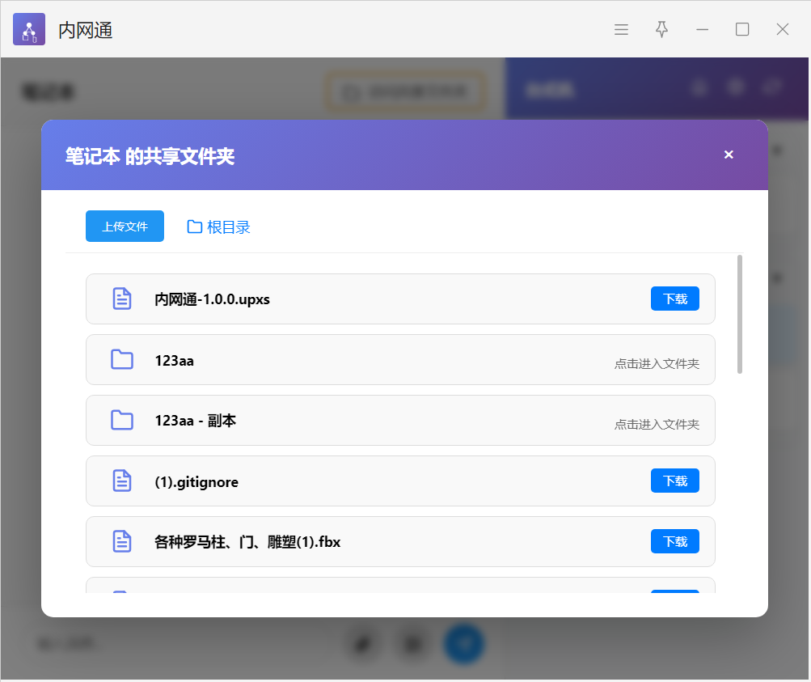The width and height of the screenshot is (811, 682).
Task: Open 123aa - 副本 via 点击进入文件夹
Action: tap(656, 425)
